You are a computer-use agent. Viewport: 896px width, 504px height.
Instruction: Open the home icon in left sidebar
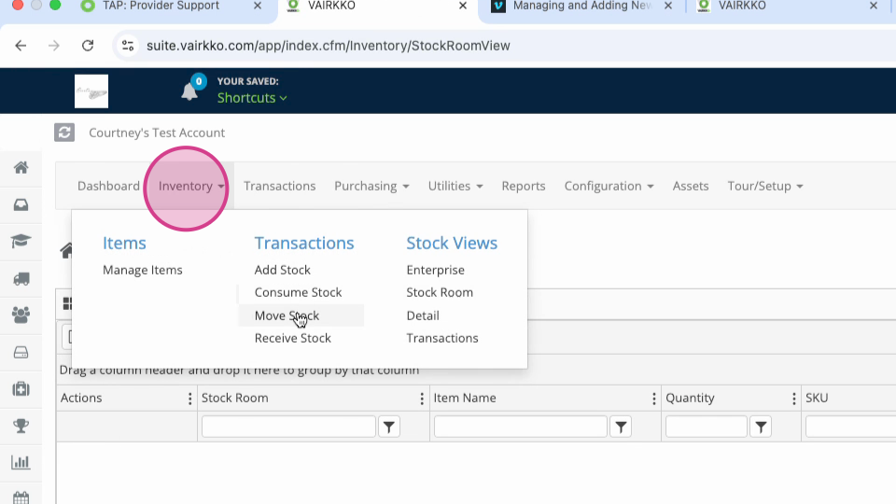[21, 167]
